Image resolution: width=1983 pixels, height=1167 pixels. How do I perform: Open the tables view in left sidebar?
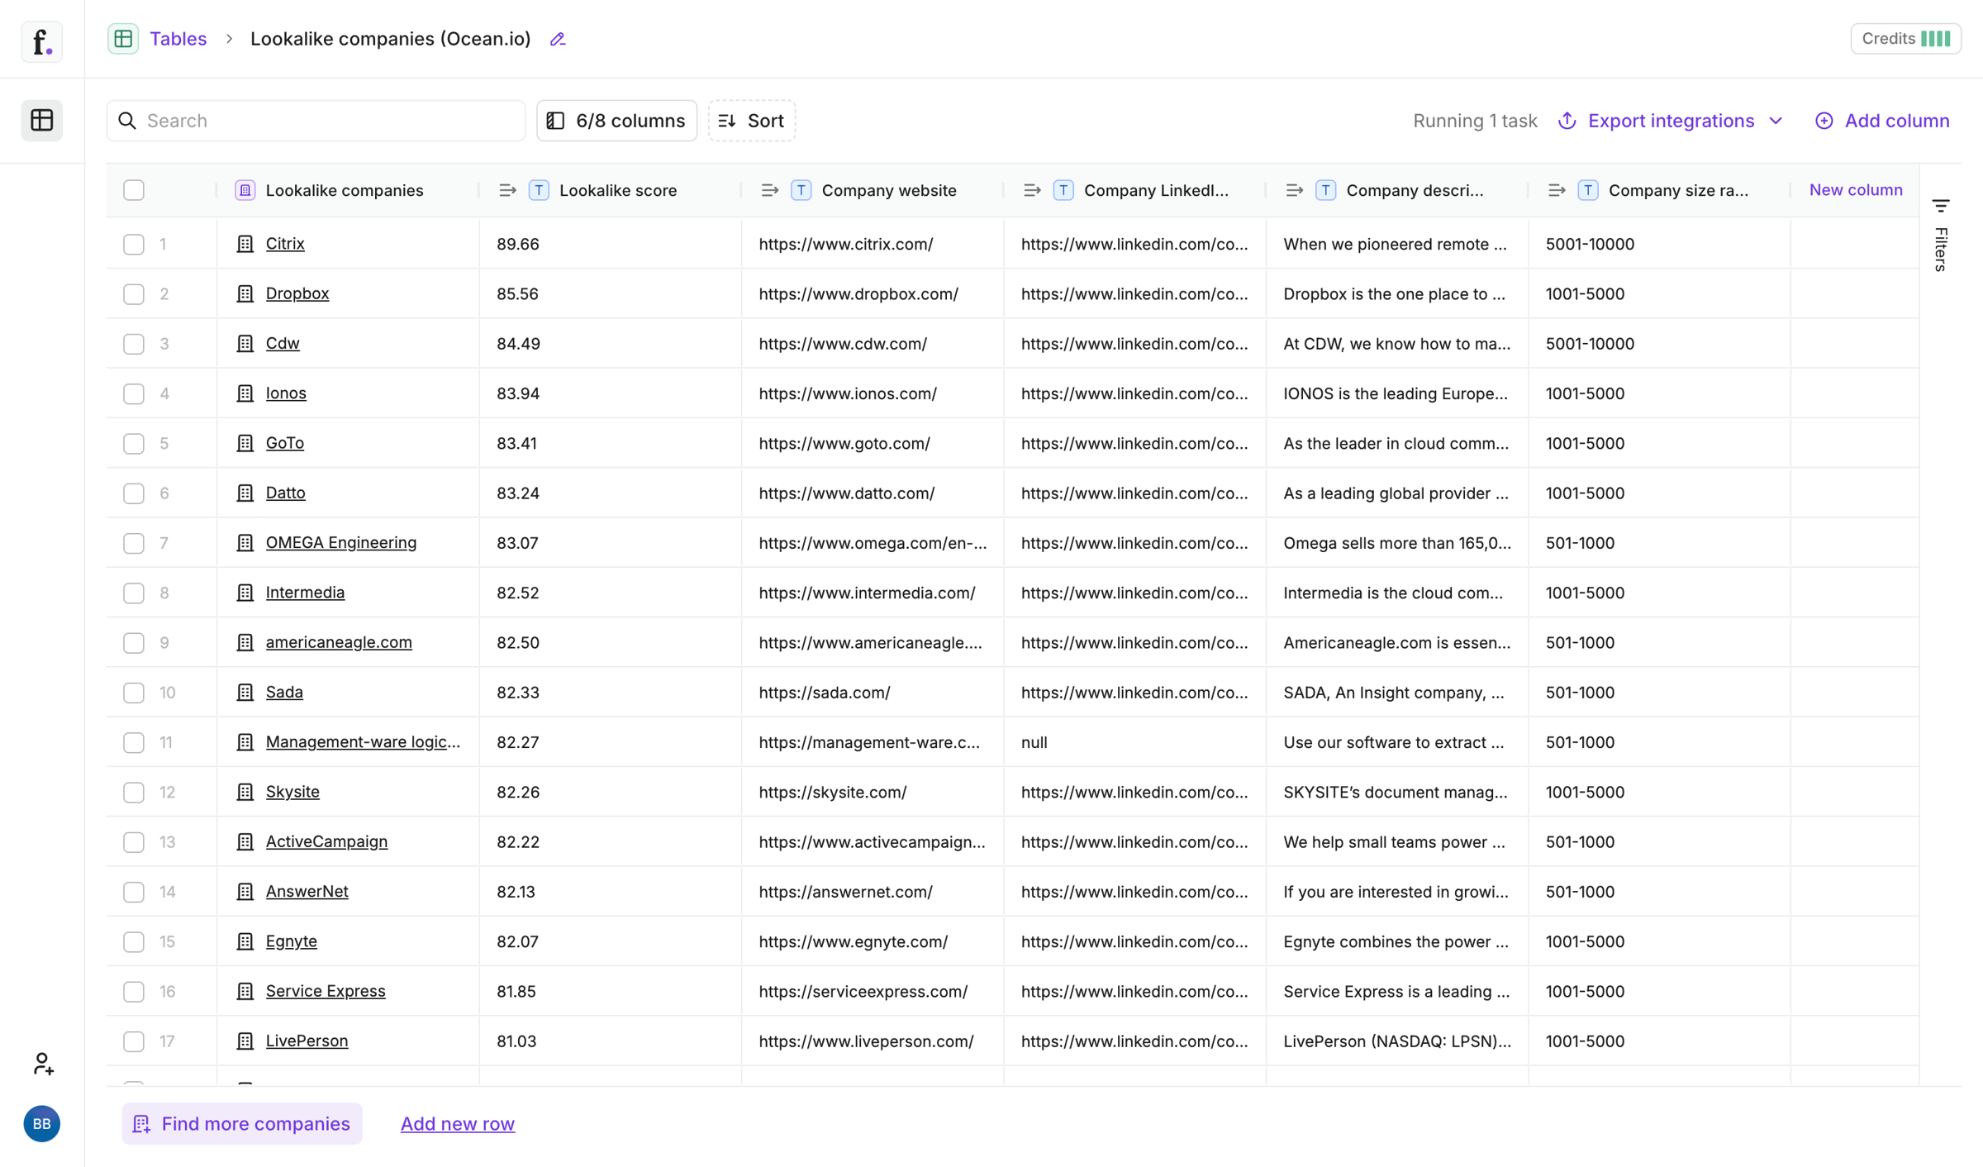pyautogui.click(x=41, y=121)
